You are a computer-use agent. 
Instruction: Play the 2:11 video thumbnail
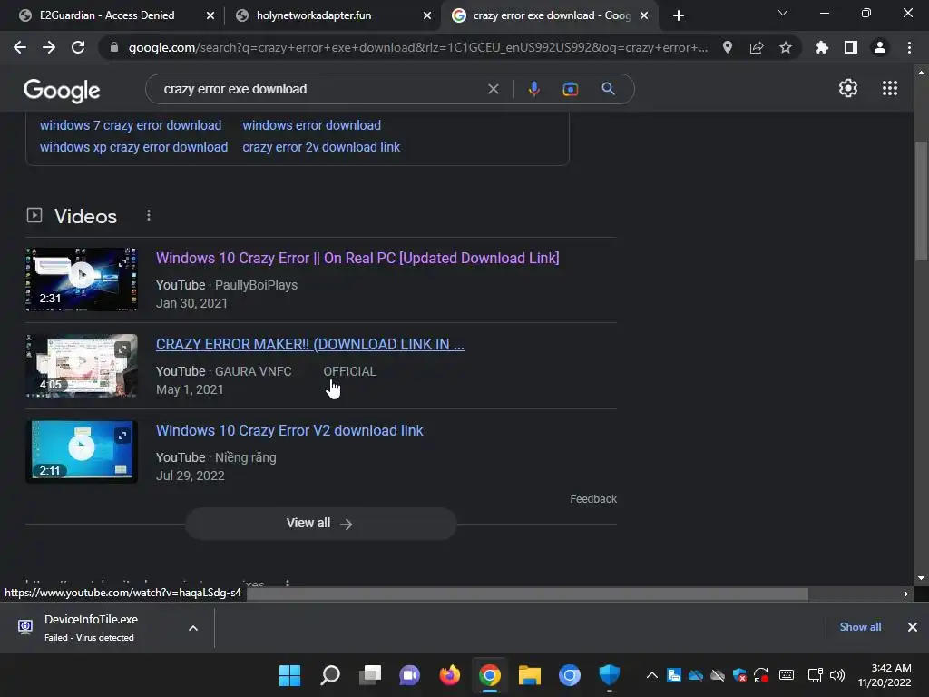click(x=82, y=452)
